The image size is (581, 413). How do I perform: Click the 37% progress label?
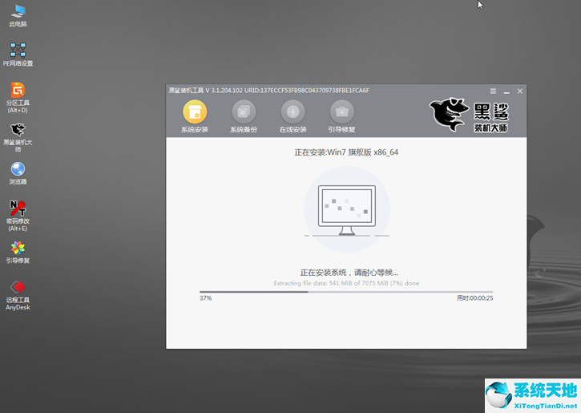pos(206,298)
